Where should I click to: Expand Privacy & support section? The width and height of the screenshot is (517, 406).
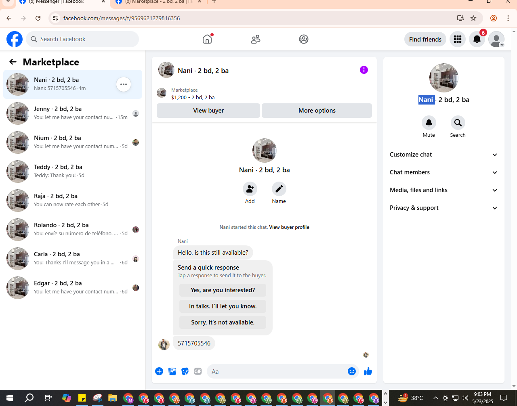click(443, 208)
